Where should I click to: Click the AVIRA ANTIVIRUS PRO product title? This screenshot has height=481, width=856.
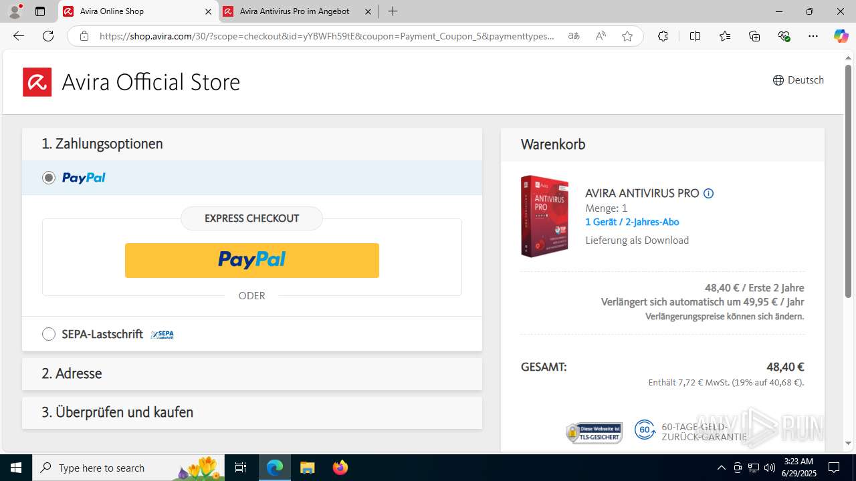pyautogui.click(x=642, y=193)
